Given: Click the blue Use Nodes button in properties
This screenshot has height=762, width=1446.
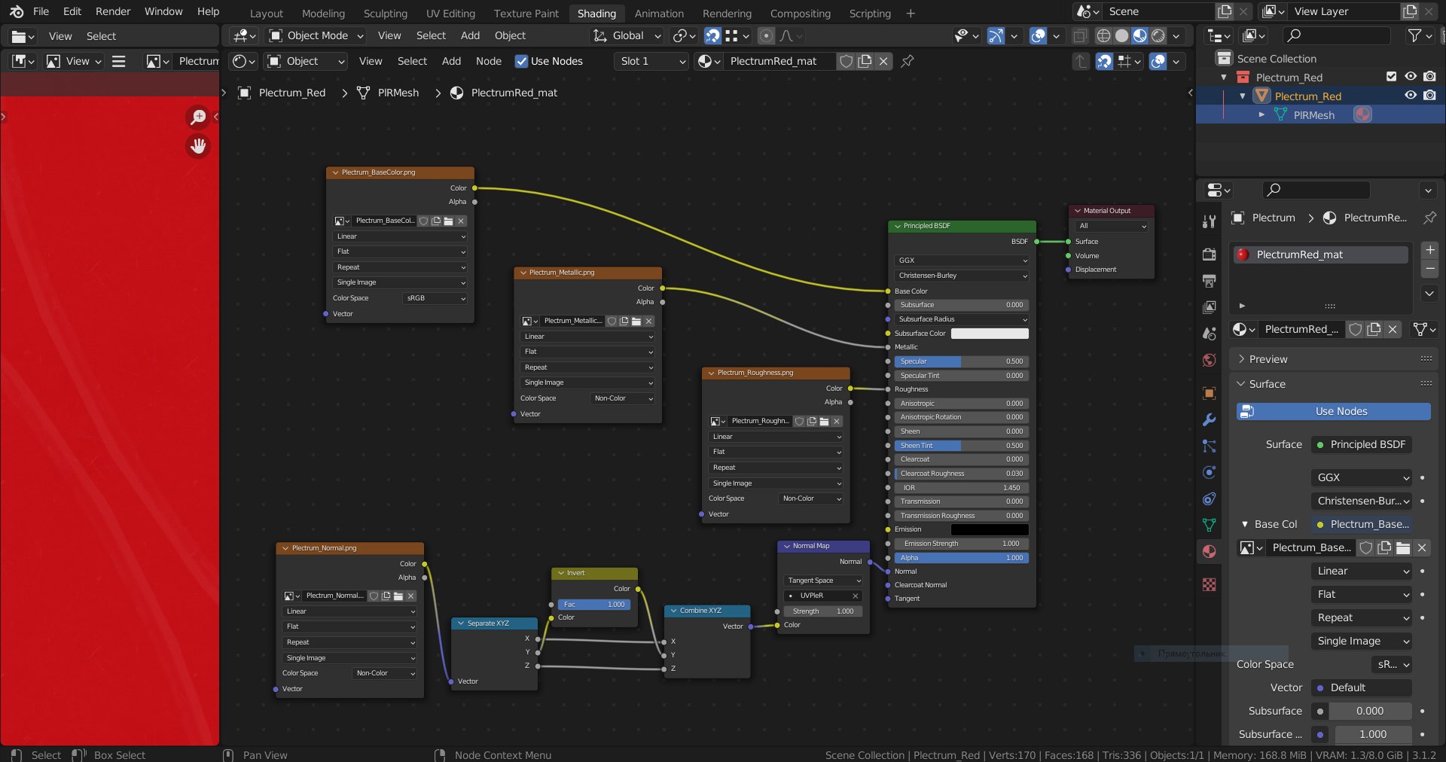Looking at the screenshot, I should pyautogui.click(x=1334, y=411).
